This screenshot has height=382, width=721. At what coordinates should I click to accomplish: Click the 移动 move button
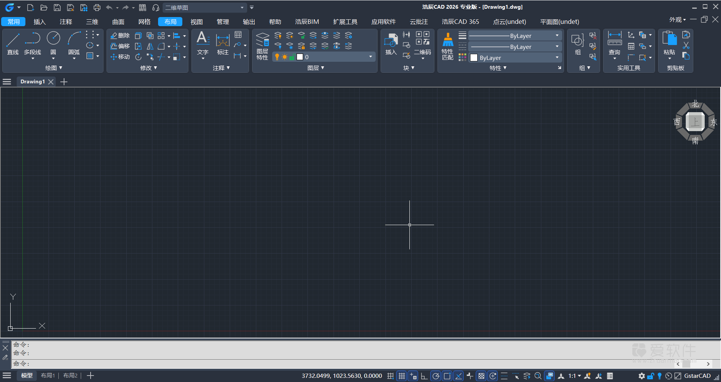pos(120,57)
